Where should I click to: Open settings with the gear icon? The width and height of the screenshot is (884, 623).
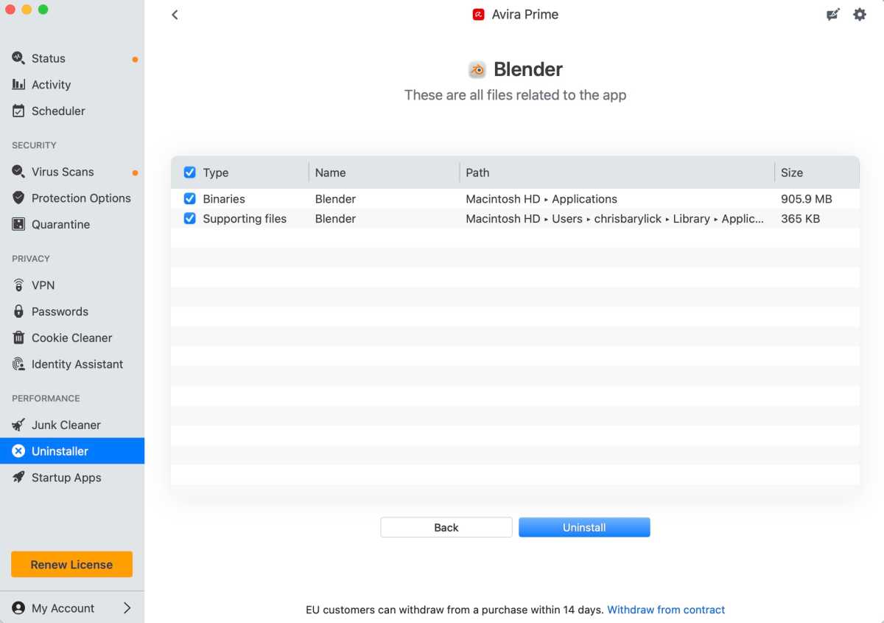click(x=860, y=14)
